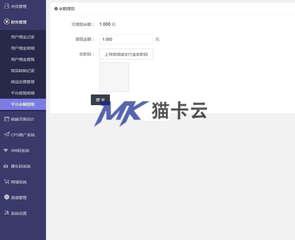Click the Wifi码系统 wifi icon
This screenshot has width=295, height=240.
pos(6,150)
